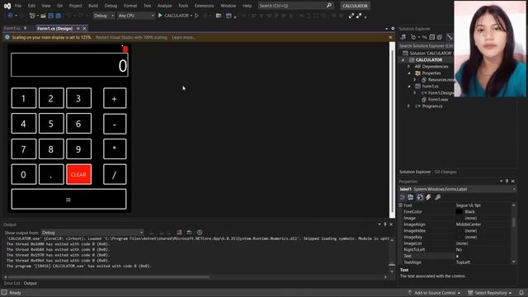Click the Search Solution Explorer input field

426,46
